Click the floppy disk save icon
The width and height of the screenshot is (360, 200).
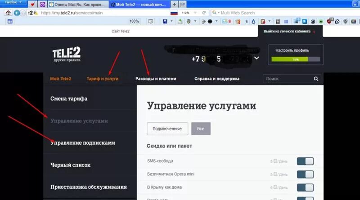point(165,21)
